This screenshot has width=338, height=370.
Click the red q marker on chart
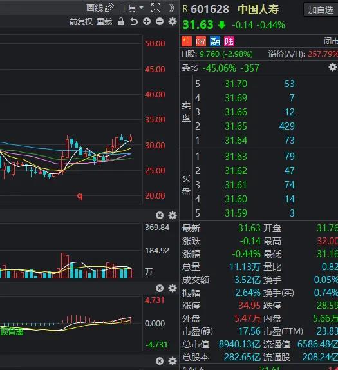[80, 197]
